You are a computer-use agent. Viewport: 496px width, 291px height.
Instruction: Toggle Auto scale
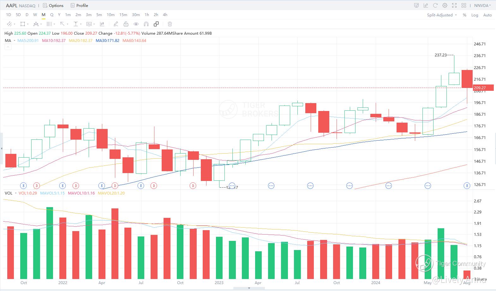pos(487,15)
